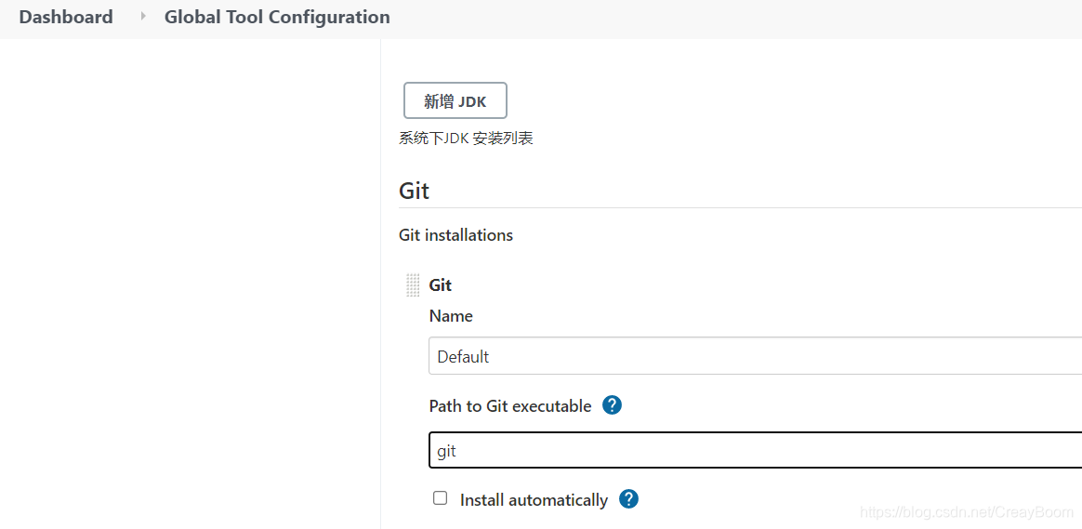1082x529 pixels.
Task: Open the breadcrumb arrow after Dashboard
Action: [143, 17]
